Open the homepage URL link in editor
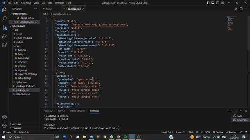The width and height of the screenshot is (250, 140). pos(100,24)
